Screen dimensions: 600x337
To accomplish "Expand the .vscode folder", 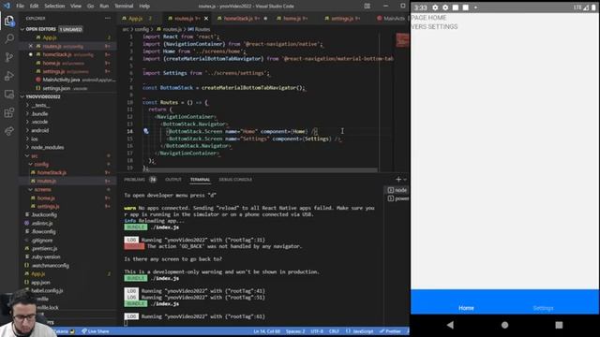I will point(39,122).
